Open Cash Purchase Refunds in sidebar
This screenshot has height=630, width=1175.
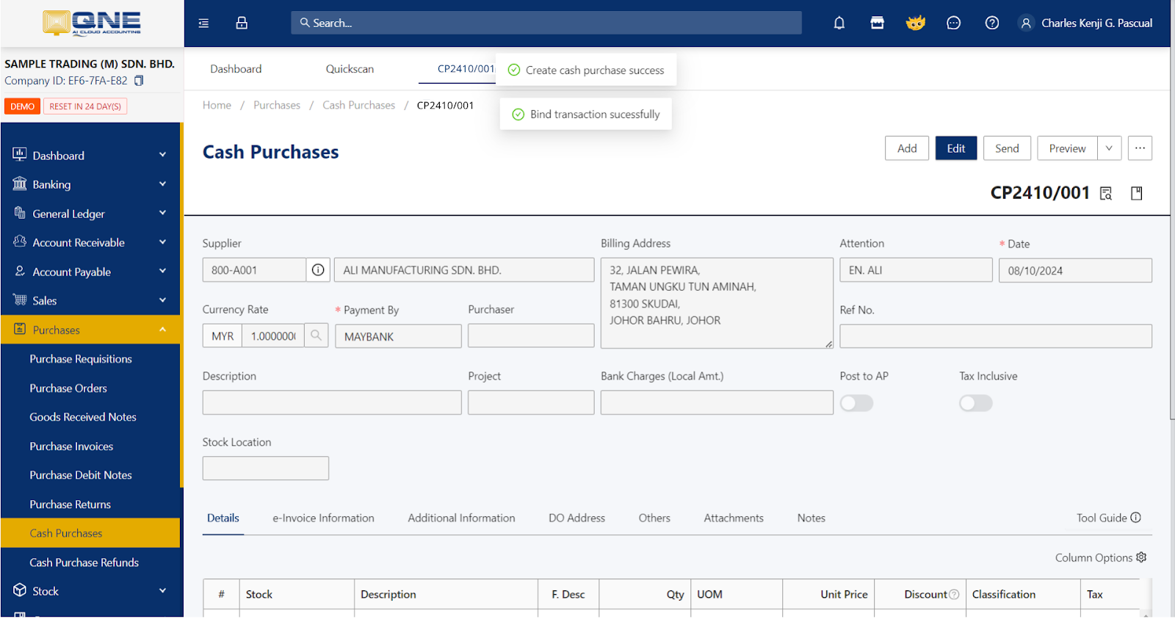pos(84,562)
